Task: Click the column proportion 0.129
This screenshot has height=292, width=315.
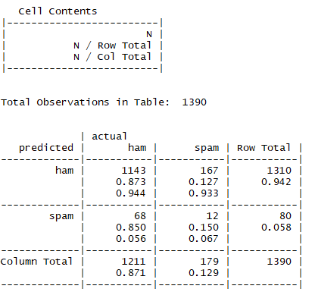Action: 204,273
